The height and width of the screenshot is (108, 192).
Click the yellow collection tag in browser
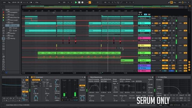(3, 17)
